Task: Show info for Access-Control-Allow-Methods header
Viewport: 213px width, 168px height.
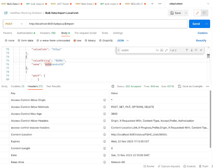Action: coord(104,107)
